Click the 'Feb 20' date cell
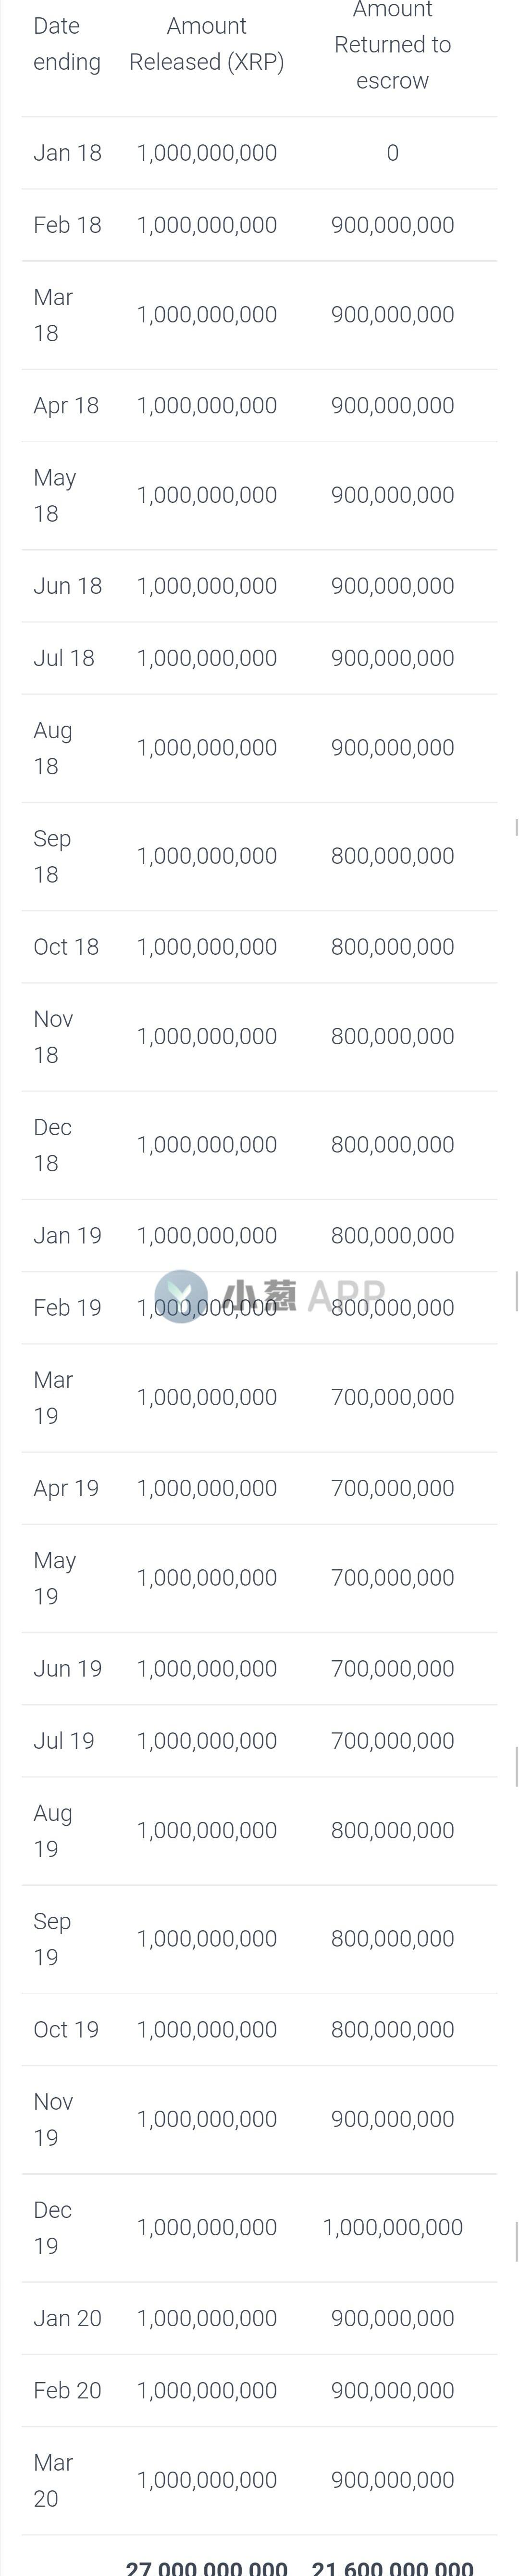The width and height of the screenshot is (519, 2576). 67,2390
